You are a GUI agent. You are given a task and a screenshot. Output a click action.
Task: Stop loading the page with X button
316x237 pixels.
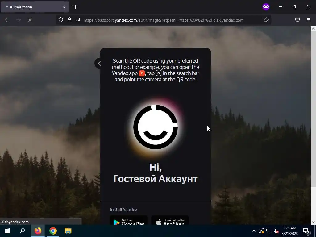coord(30,20)
